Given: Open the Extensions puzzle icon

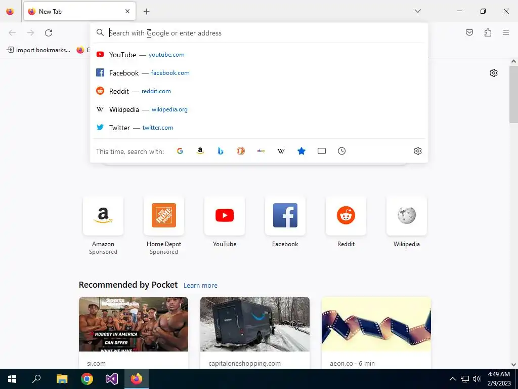Looking at the screenshot, I should tap(488, 32).
